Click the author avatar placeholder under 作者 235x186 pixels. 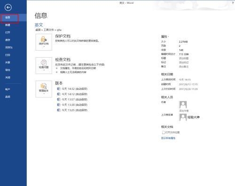point(183,104)
